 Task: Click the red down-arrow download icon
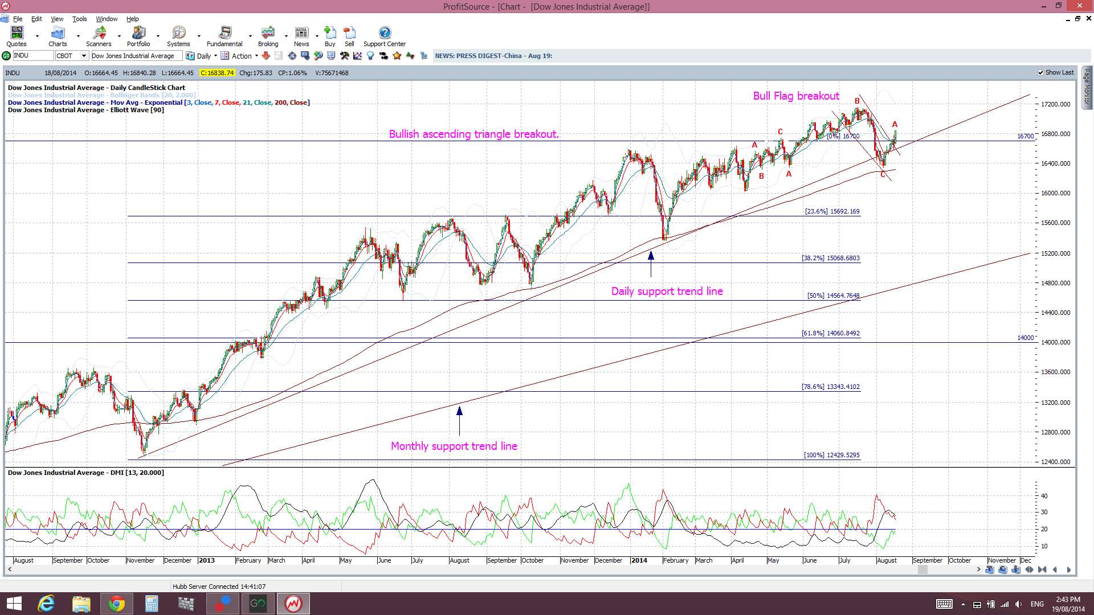(x=266, y=56)
